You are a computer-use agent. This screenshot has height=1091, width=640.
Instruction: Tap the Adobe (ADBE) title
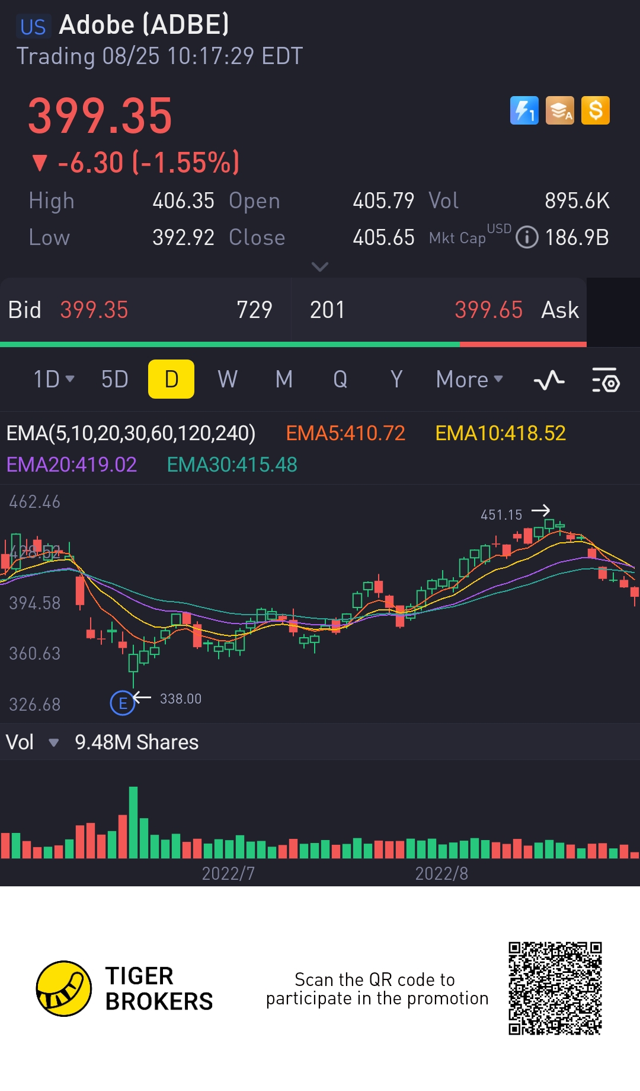(144, 25)
